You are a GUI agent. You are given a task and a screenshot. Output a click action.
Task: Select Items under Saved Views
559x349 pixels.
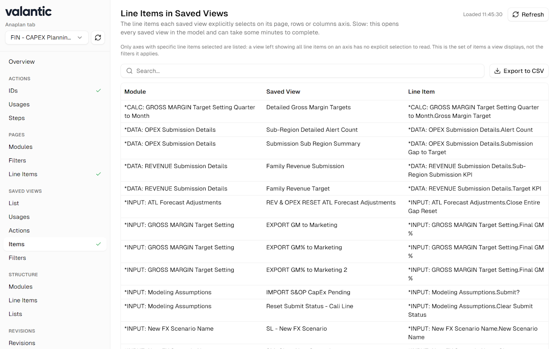55,244
